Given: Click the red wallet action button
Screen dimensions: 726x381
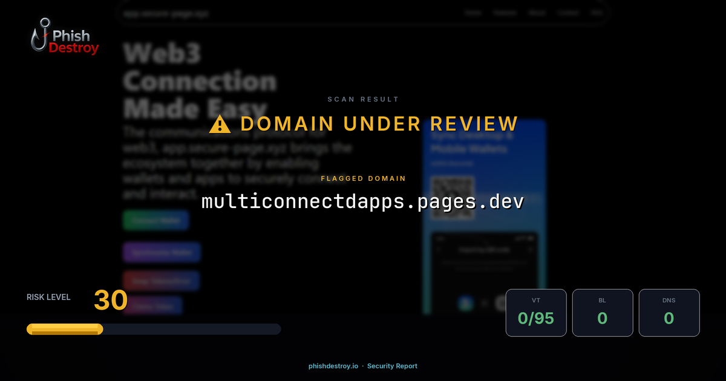Looking at the screenshot, I should click(x=160, y=280).
